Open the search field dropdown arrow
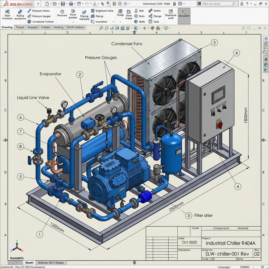Image resolution: width=269 pixels, height=269 pixels. (237, 4)
